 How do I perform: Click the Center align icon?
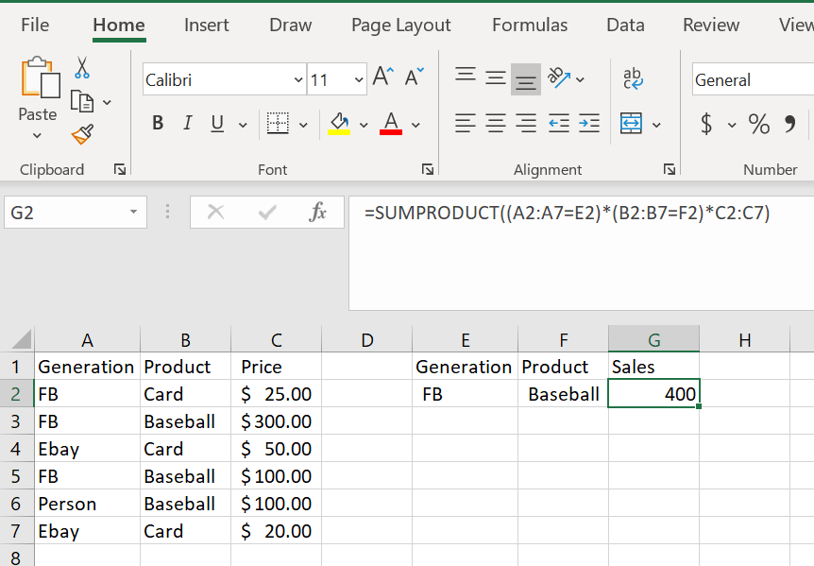496,123
